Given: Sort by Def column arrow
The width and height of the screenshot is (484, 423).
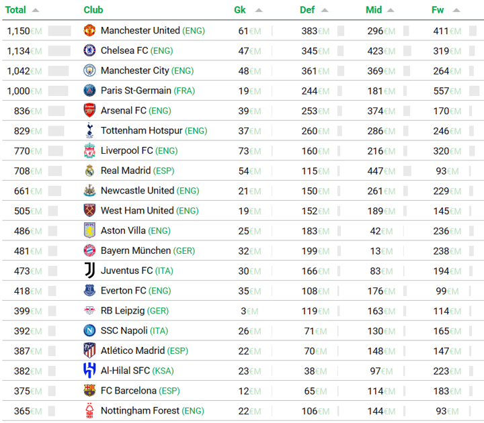Looking at the screenshot, I should (325, 11).
